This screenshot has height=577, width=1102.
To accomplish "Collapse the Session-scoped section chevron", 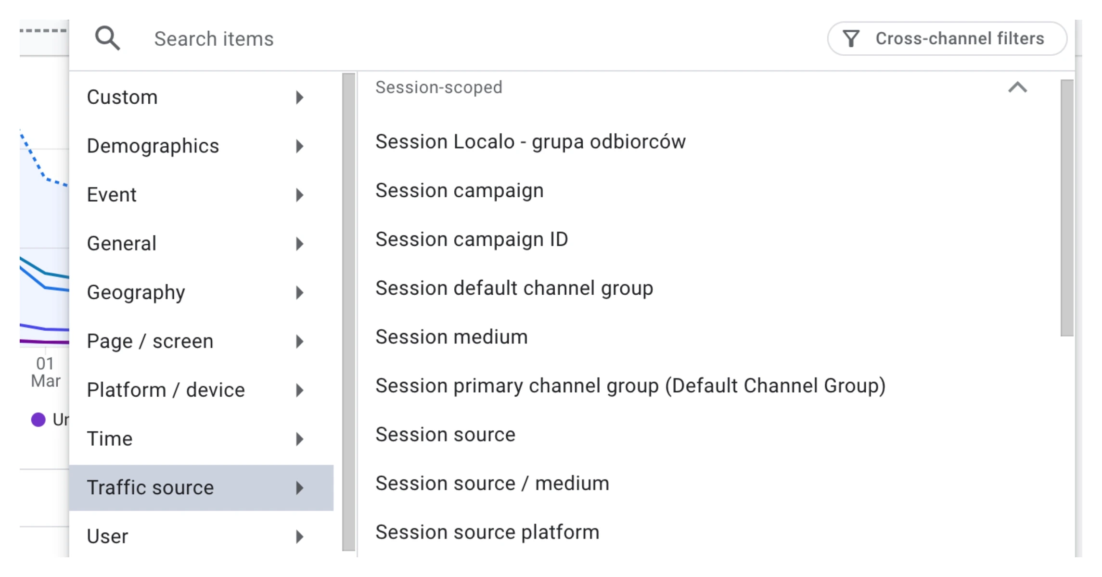I will click(1017, 88).
